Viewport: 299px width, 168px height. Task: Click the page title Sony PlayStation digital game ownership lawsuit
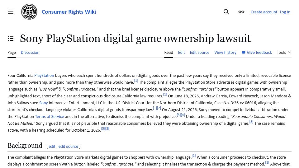pos(135,38)
